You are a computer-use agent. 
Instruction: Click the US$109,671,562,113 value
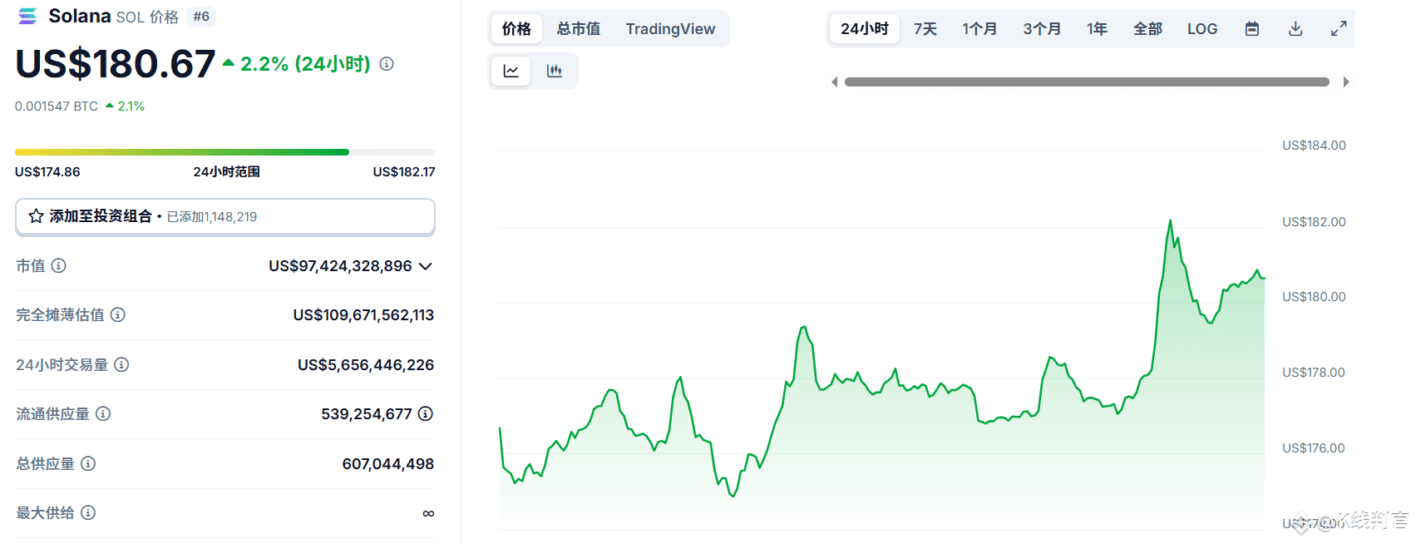coord(363,315)
